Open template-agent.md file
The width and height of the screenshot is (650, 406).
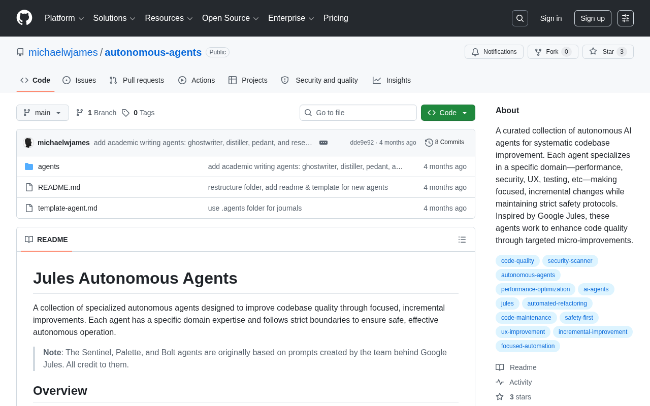[68, 208]
